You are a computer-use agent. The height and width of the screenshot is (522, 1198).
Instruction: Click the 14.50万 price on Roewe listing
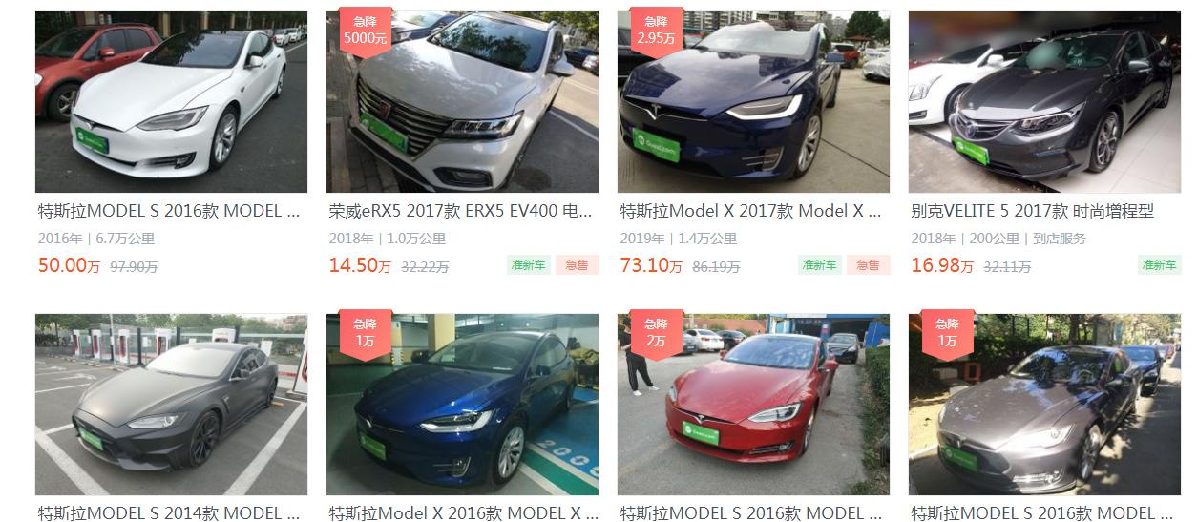360,266
